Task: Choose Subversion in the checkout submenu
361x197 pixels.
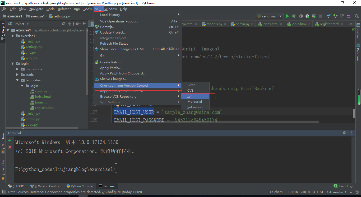Action: 195,107
